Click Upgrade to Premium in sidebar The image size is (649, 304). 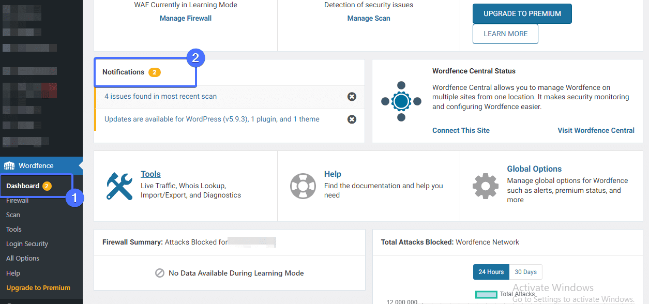(x=38, y=287)
